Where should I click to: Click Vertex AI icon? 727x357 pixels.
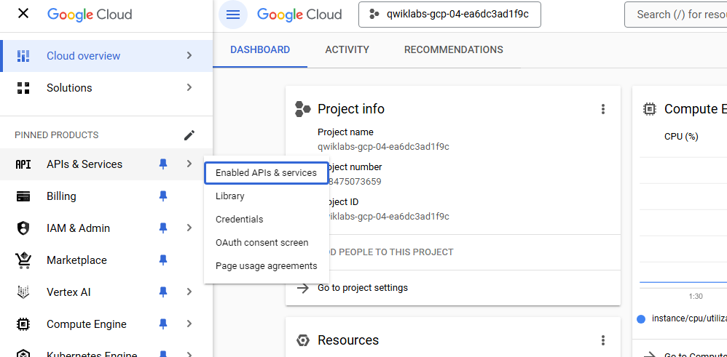click(23, 292)
